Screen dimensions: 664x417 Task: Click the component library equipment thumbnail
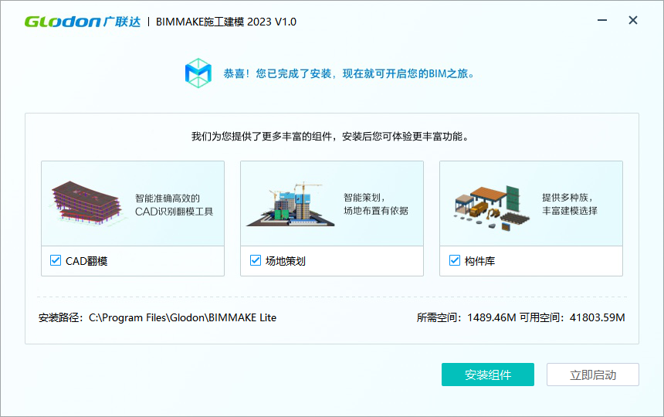click(x=492, y=208)
